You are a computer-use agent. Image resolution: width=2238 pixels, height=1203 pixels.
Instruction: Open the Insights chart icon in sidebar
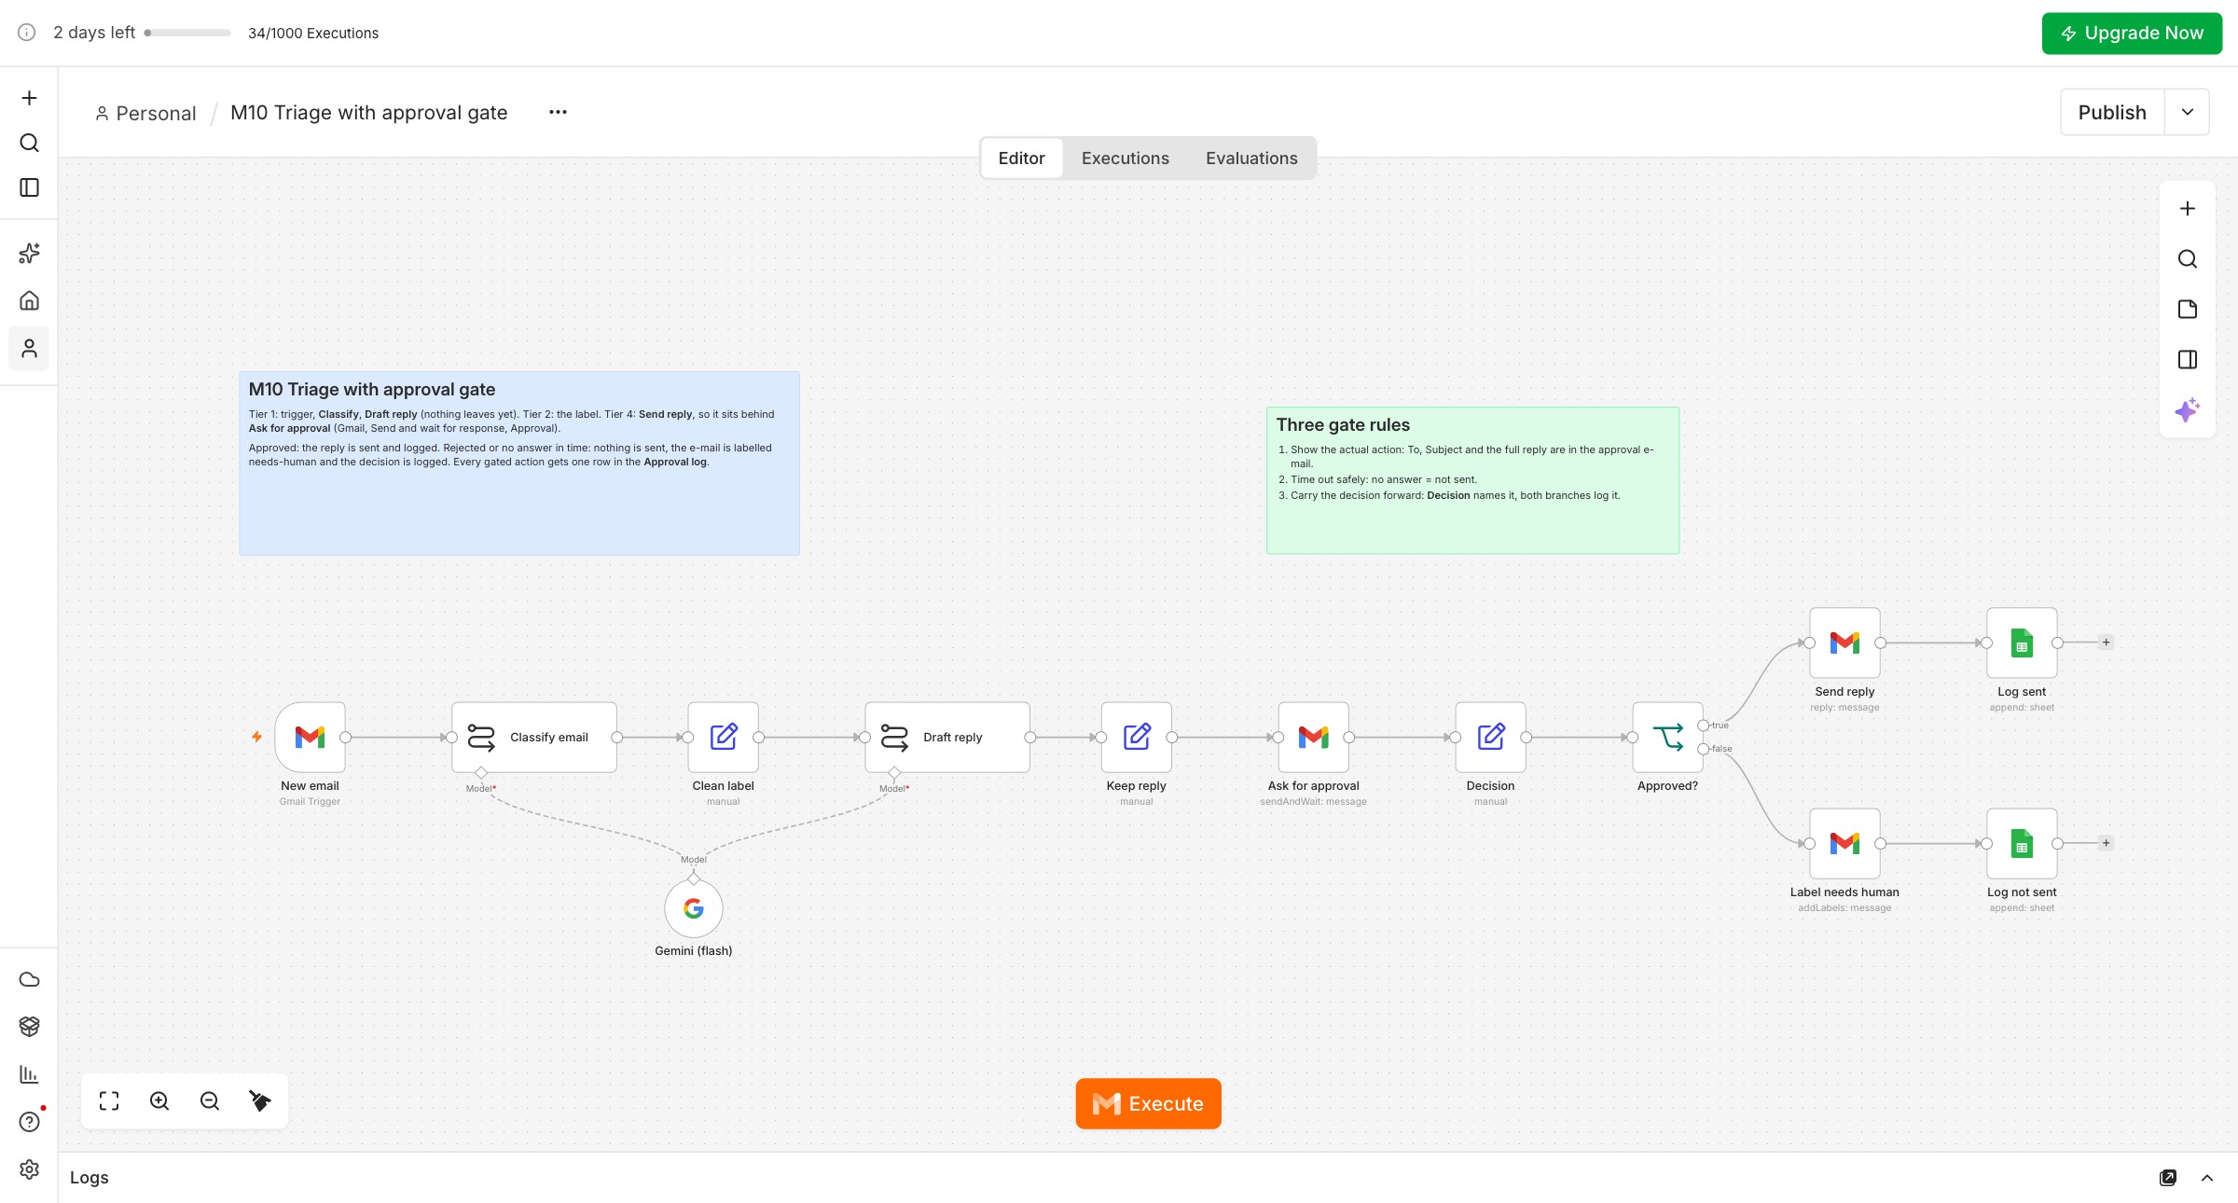click(x=29, y=1074)
